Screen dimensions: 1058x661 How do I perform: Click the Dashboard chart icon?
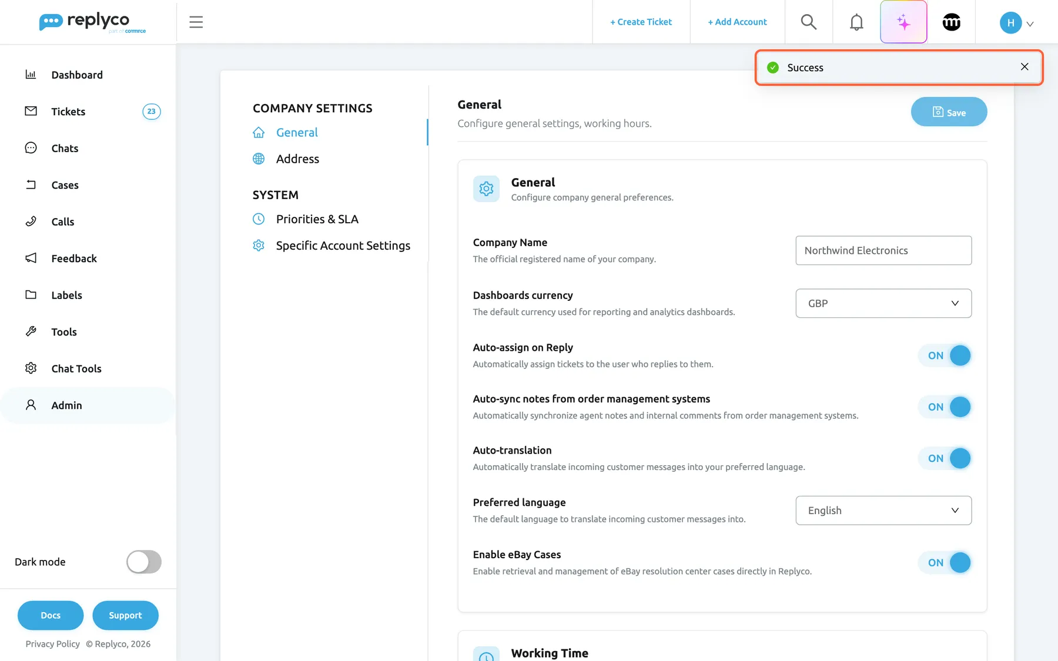[x=31, y=74]
